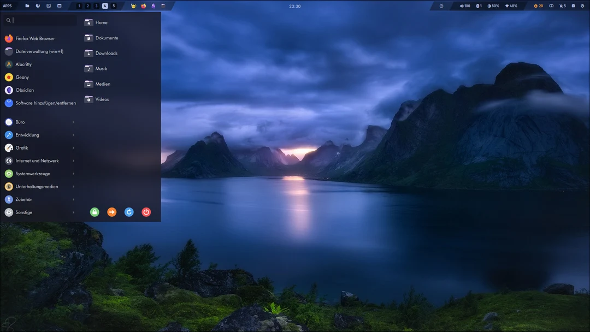
Task: Open the APPS menu
Action: point(8,5)
